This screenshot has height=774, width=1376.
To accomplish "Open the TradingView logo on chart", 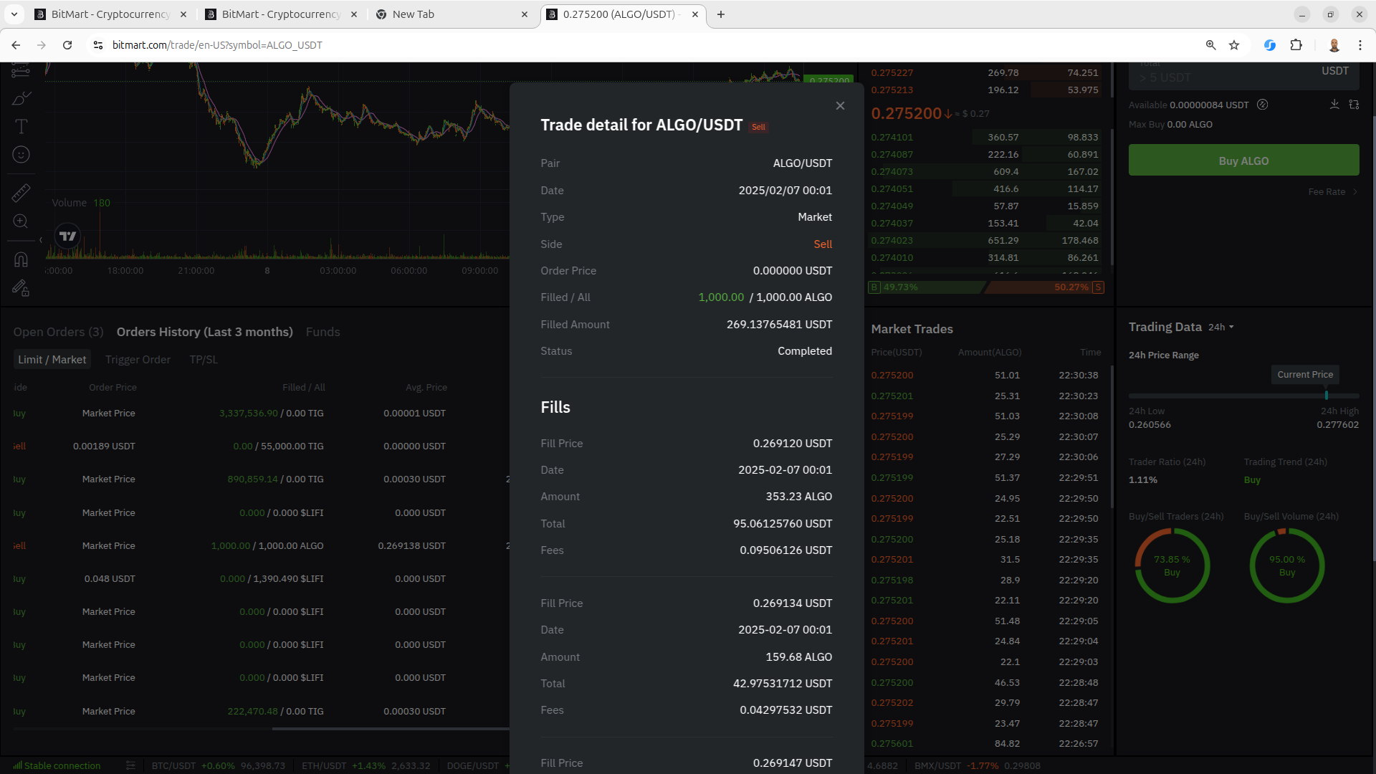I will [x=67, y=236].
